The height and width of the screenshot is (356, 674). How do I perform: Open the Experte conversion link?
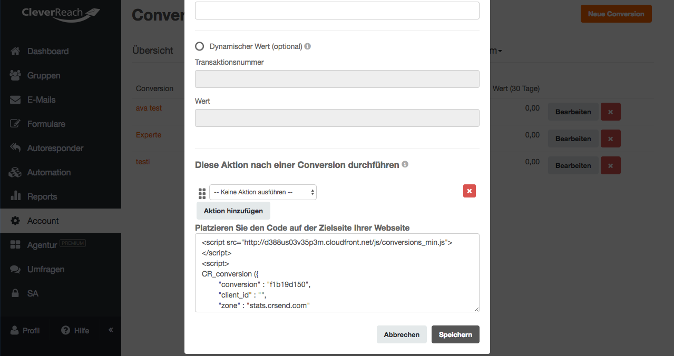[x=149, y=135]
